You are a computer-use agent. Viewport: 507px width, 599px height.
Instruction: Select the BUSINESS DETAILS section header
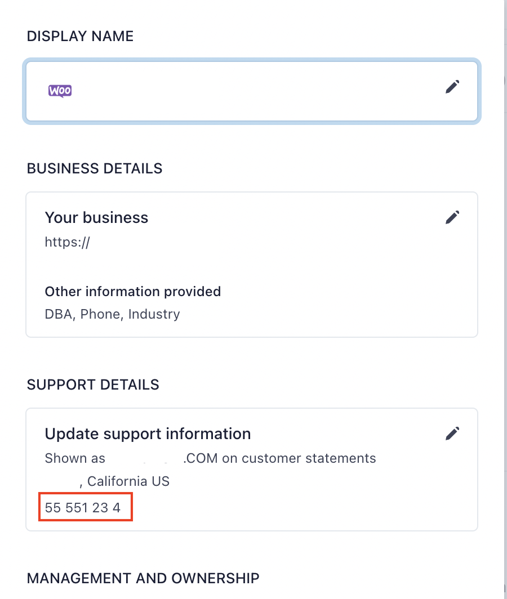(94, 168)
